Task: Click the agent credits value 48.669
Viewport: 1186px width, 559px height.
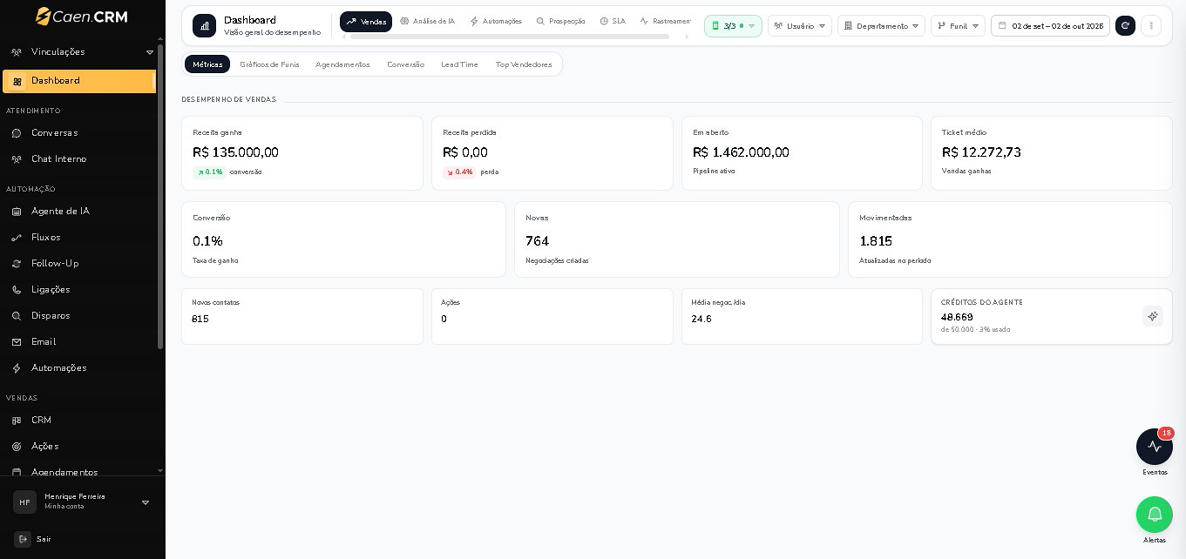Action: (957, 317)
